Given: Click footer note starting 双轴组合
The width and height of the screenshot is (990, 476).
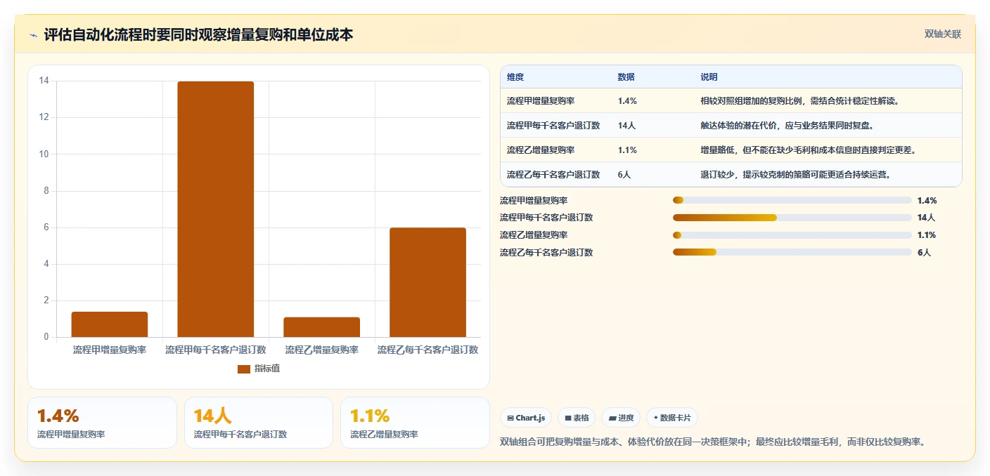Looking at the screenshot, I should pyautogui.click(x=714, y=442).
